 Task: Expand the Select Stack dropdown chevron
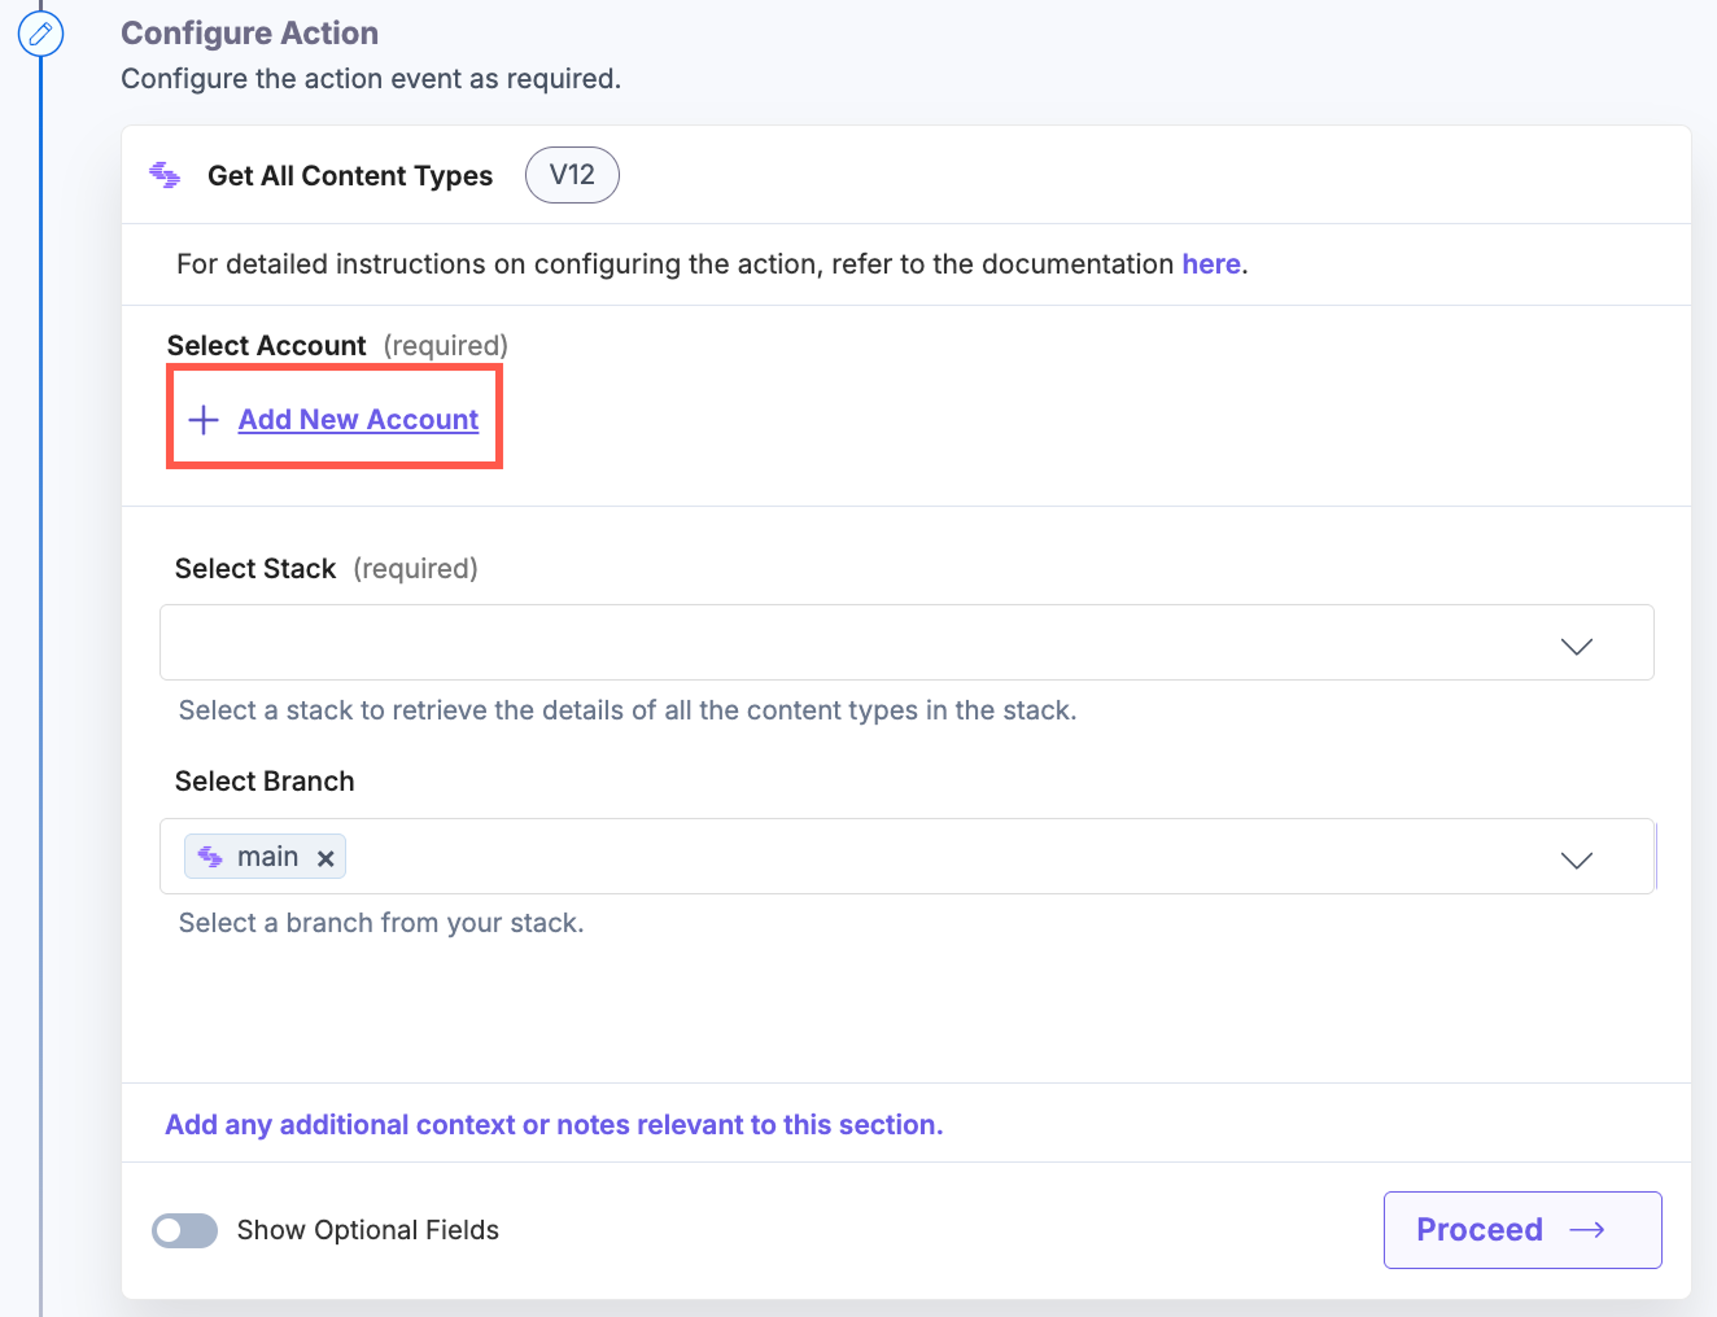pos(1577,646)
